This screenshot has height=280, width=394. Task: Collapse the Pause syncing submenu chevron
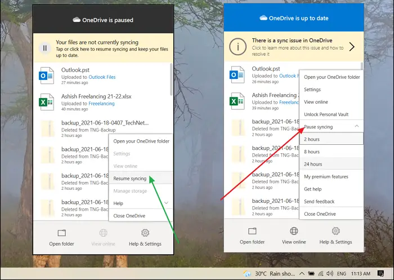(x=357, y=126)
